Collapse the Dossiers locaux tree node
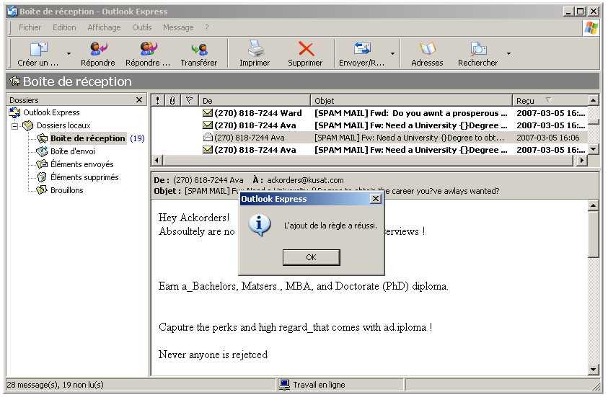Screen dimensions: 608x397 (14, 126)
